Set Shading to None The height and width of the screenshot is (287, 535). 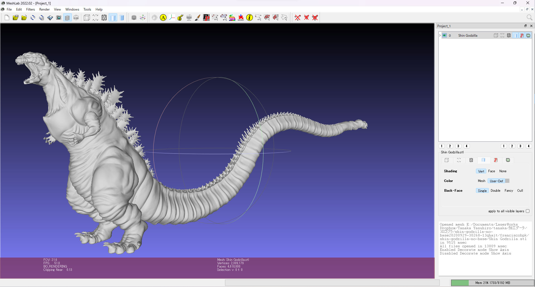[503, 171]
